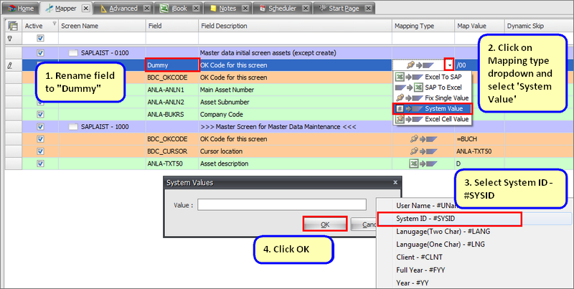Screen dimensions: 574x289
Task: Select the Dummy field cell
Action: [170, 65]
